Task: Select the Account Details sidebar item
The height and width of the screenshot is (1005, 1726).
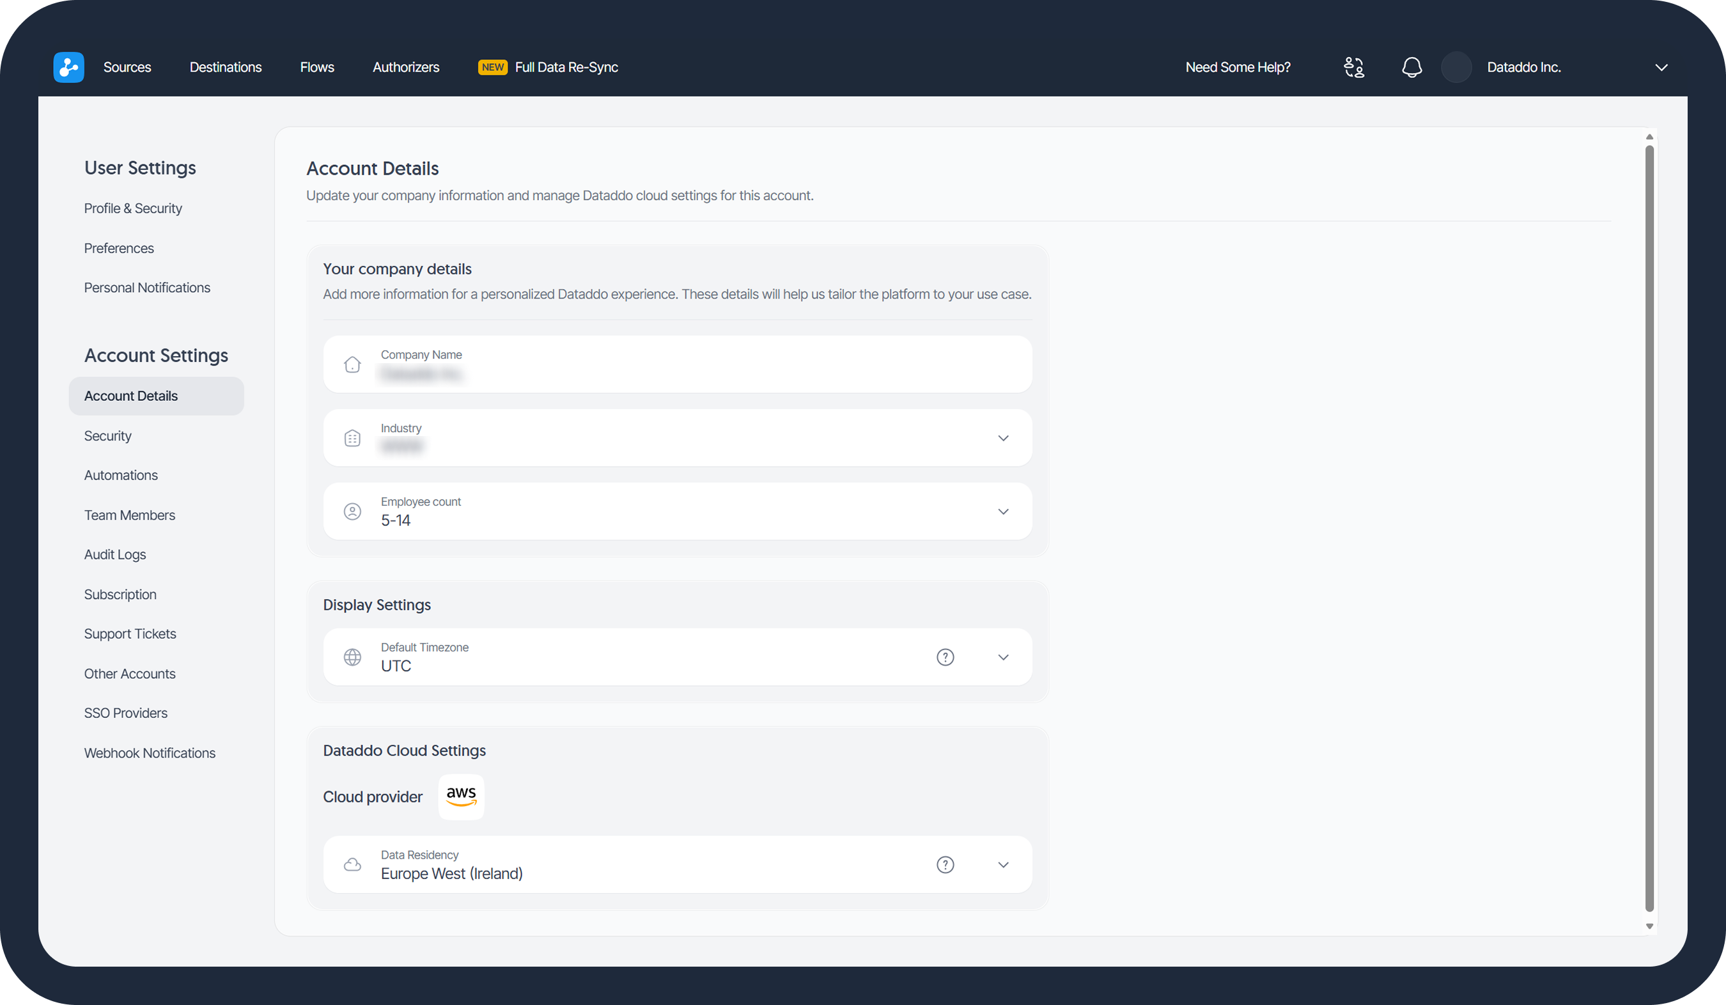Action: click(156, 395)
